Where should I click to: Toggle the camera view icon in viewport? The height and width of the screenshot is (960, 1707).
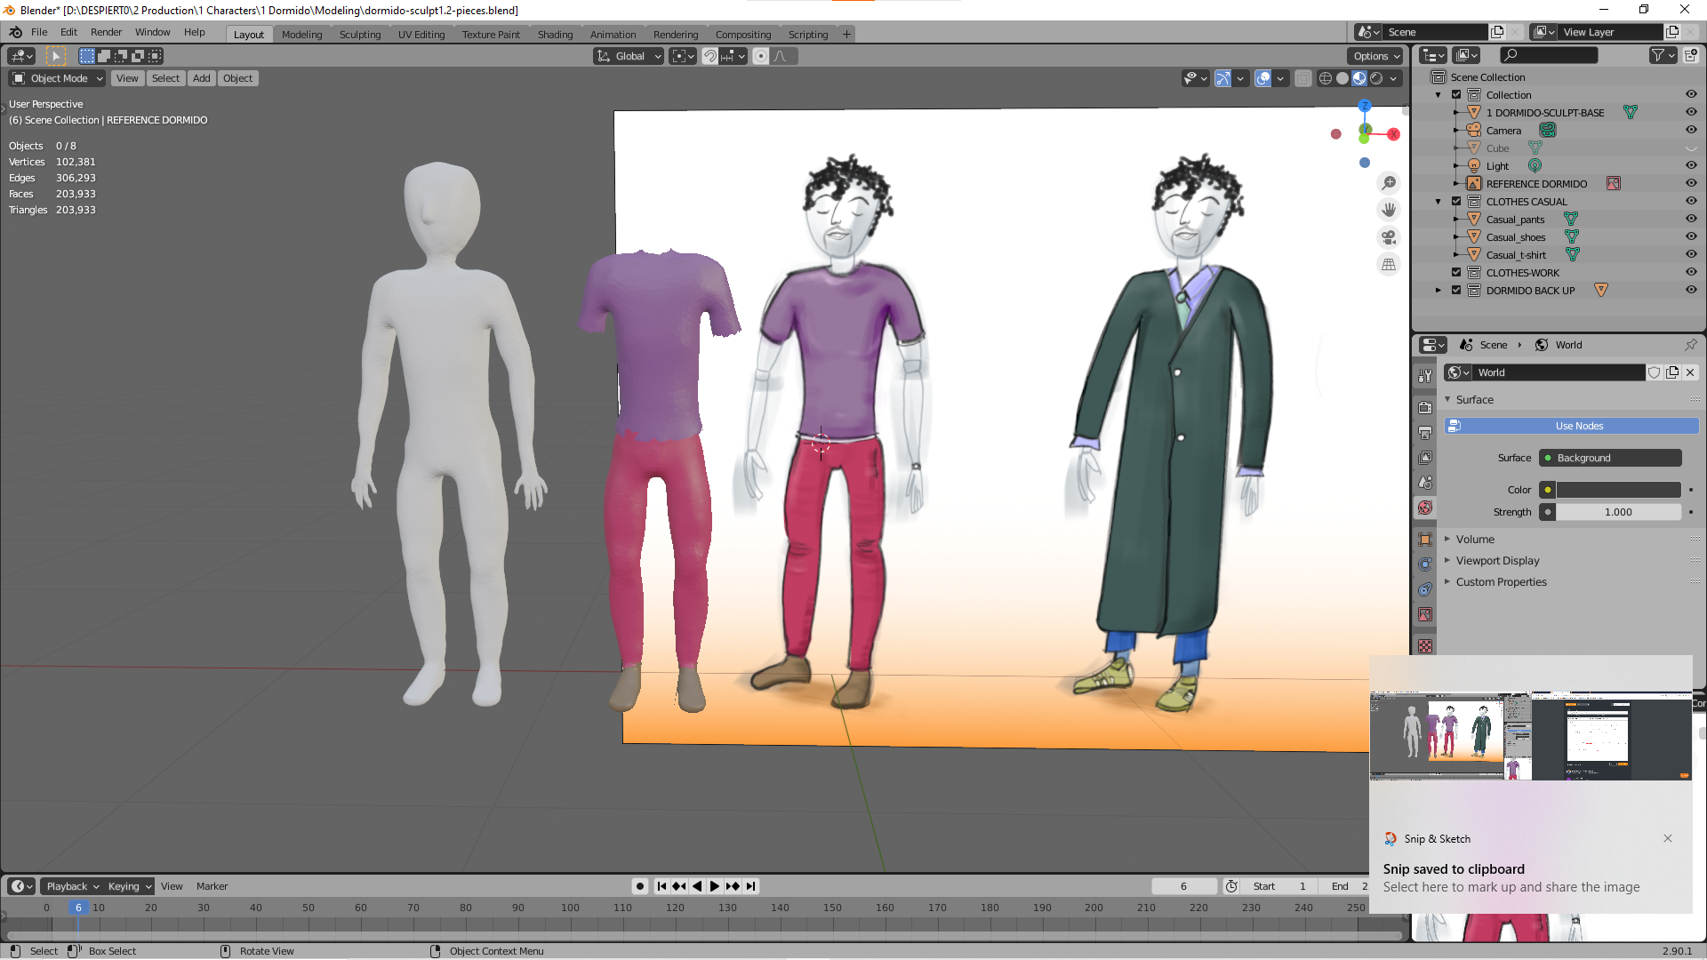pyautogui.click(x=1389, y=237)
